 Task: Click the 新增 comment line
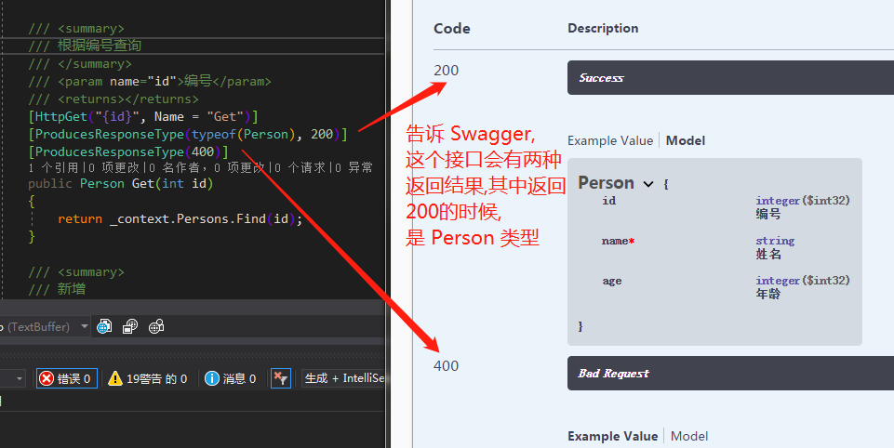pyautogui.click(x=57, y=290)
